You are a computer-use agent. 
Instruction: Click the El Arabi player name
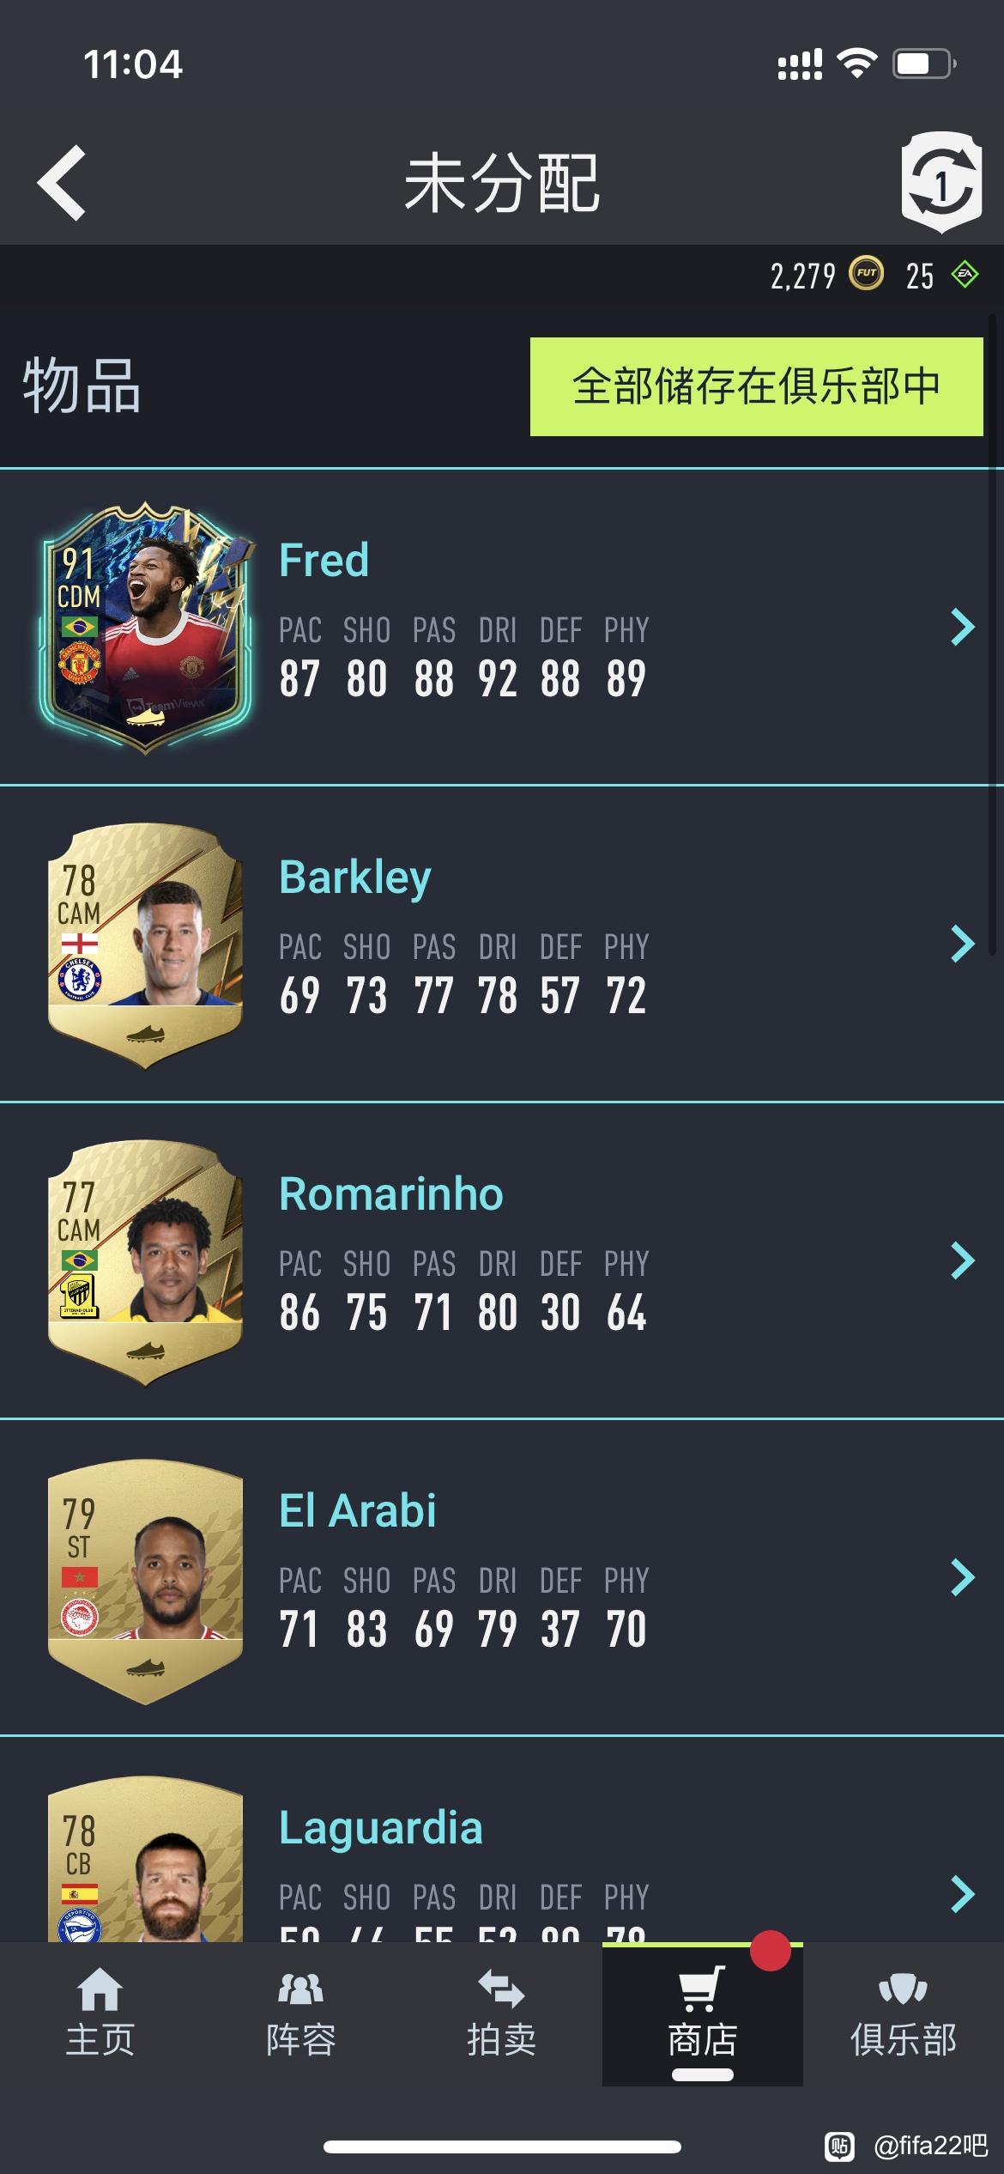(358, 1510)
